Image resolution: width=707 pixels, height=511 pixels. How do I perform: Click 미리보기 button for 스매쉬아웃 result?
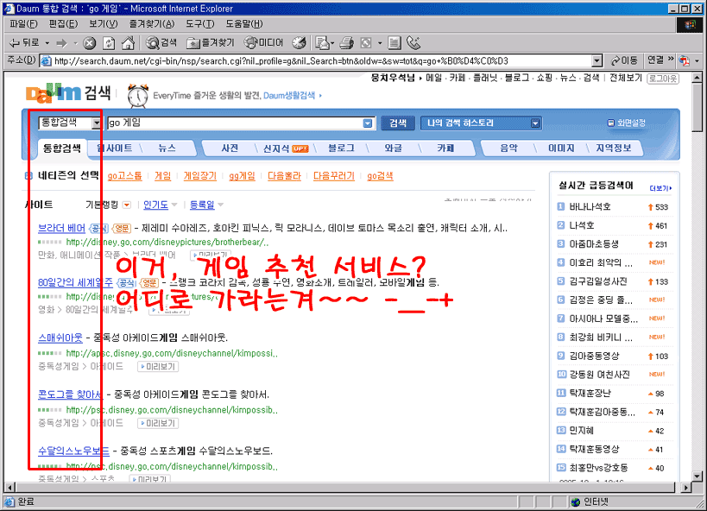click(x=158, y=367)
